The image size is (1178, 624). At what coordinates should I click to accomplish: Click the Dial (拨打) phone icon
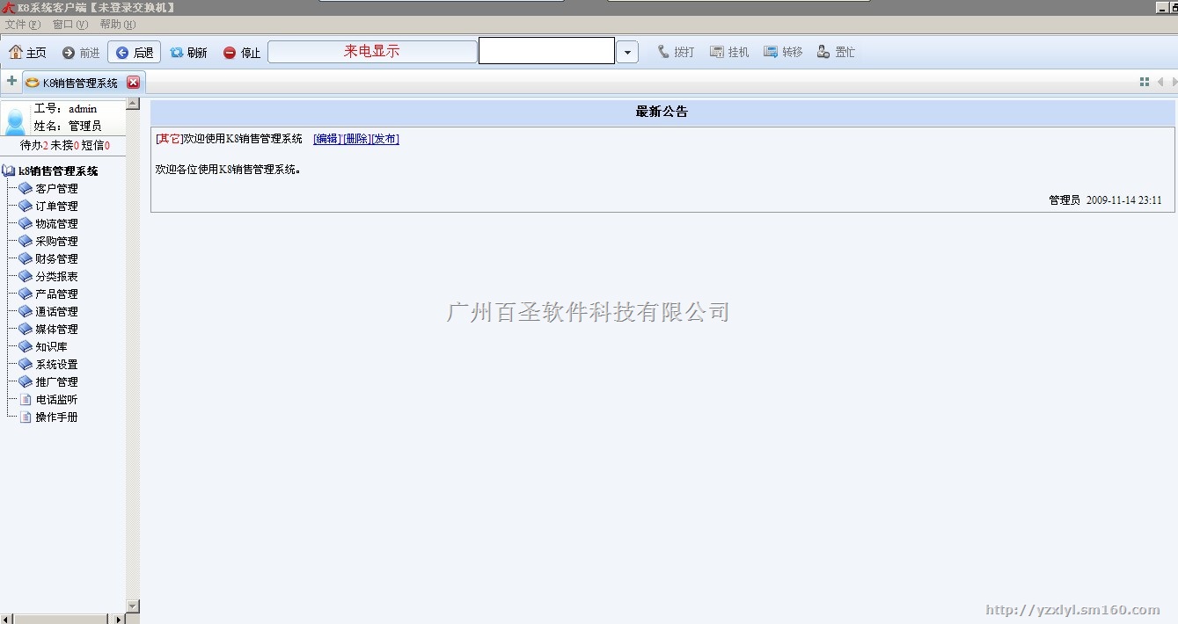(x=663, y=52)
